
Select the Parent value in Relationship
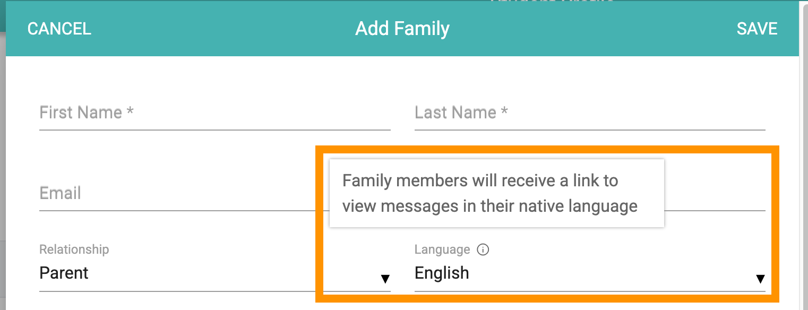click(64, 273)
